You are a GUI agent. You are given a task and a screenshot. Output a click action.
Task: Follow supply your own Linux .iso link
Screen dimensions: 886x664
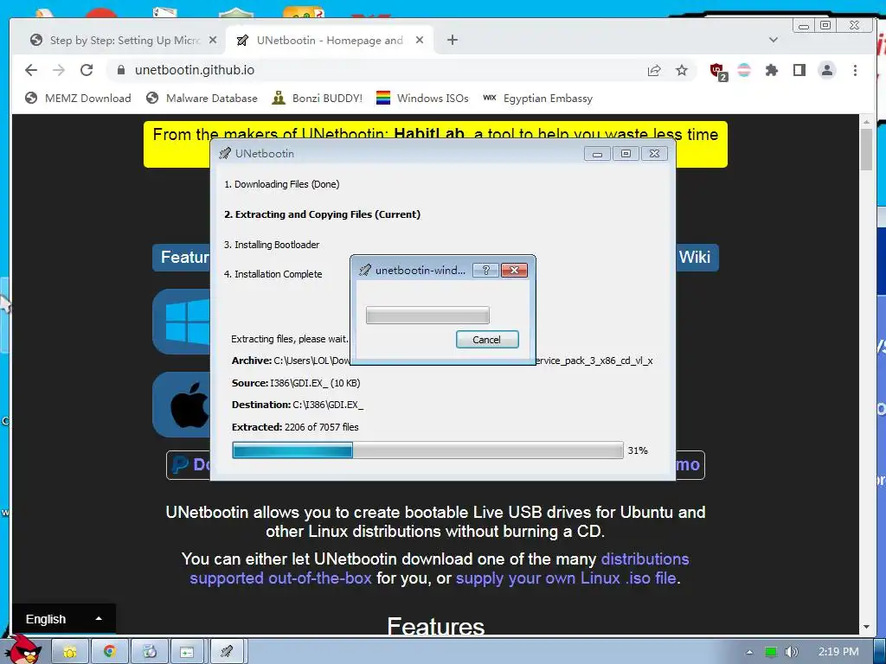pyautogui.click(x=566, y=578)
